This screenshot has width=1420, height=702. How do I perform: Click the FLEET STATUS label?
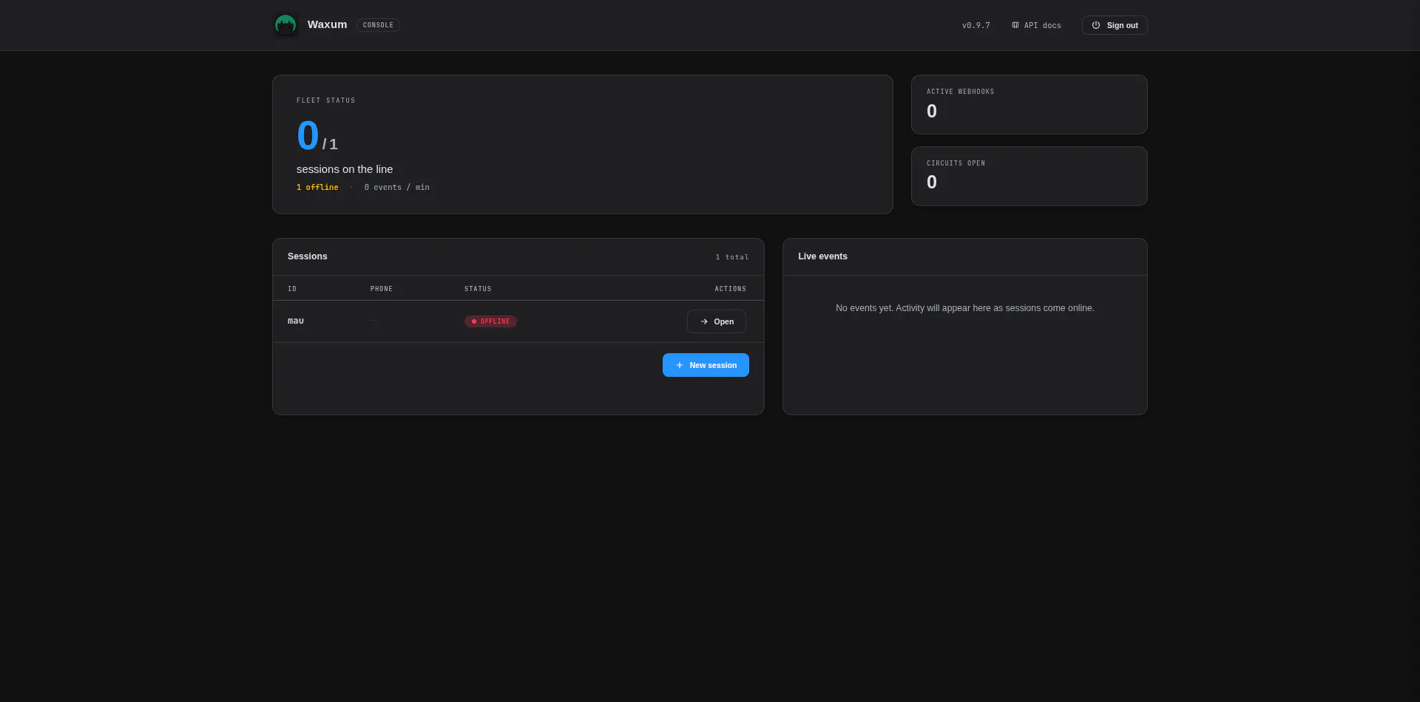tap(325, 100)
